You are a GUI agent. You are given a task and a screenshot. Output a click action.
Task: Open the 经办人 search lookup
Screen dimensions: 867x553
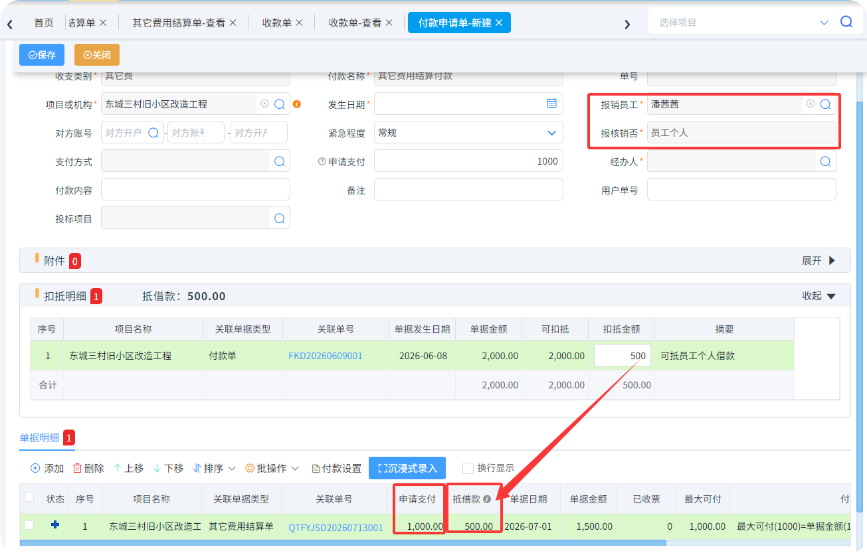(x=825, y=161)
